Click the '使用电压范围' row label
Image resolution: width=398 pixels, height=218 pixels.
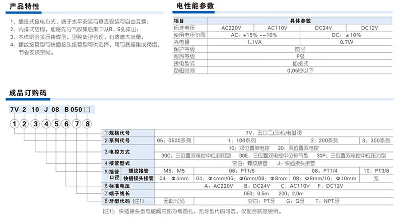click(189, 35)
